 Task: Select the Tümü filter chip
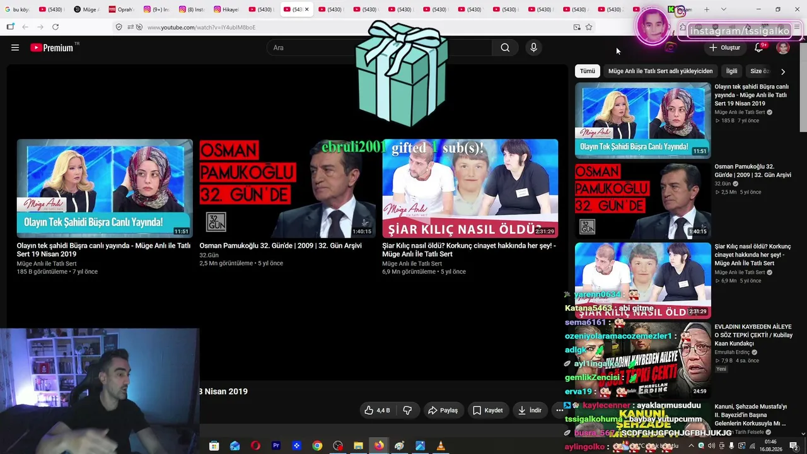588,71
